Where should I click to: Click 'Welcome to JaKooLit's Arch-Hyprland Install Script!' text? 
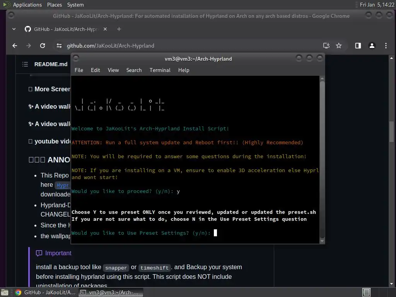150,128
